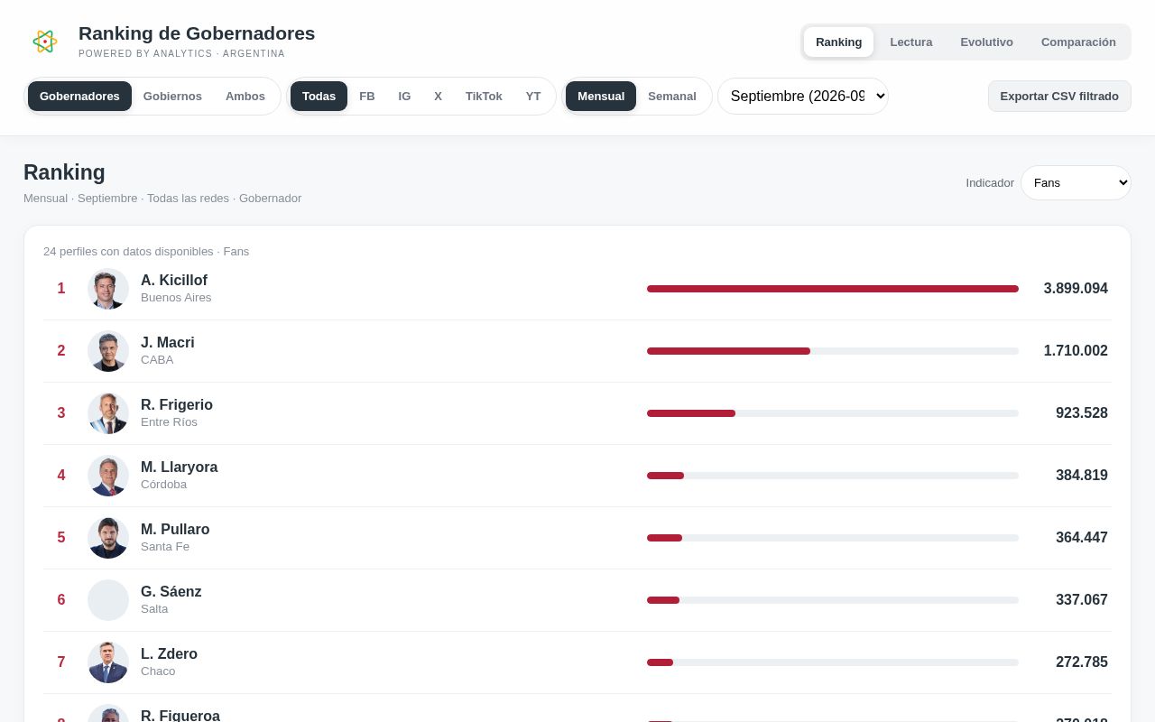
Task: Open L. Zdero's profile picture
Action: tap(108, 662)
